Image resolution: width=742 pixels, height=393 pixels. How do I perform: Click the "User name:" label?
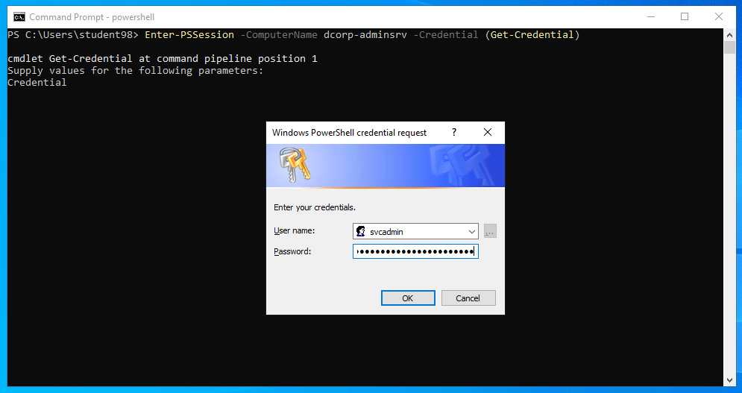click(x=295, y=231)
